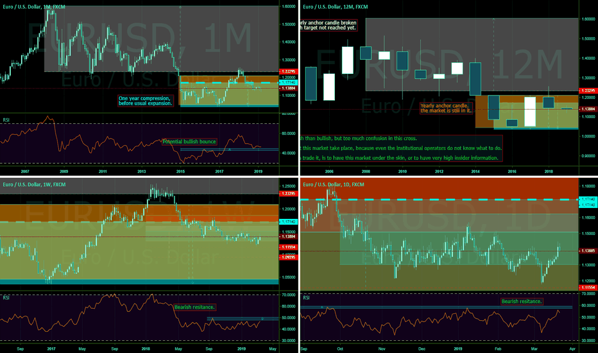Click the Nov label on the 1D time axis
The image size is (598, 353).
coord(382,349)
